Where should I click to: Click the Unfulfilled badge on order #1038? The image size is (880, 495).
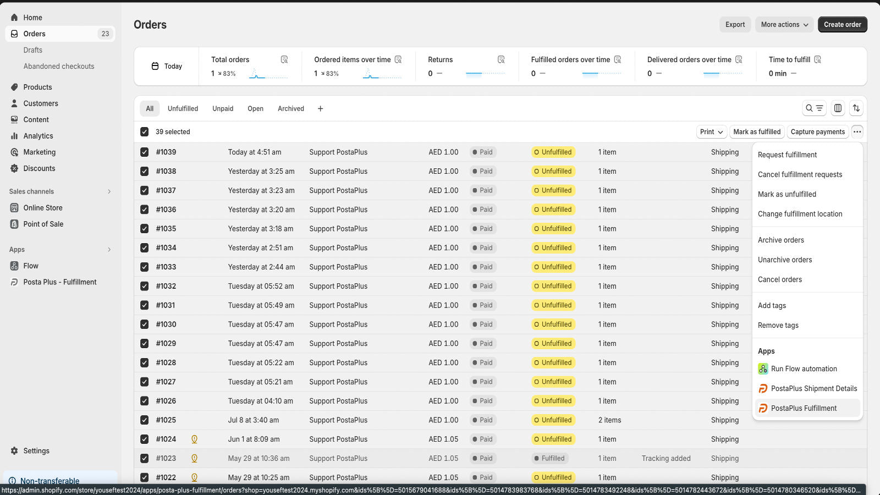[x=553, y=171]
